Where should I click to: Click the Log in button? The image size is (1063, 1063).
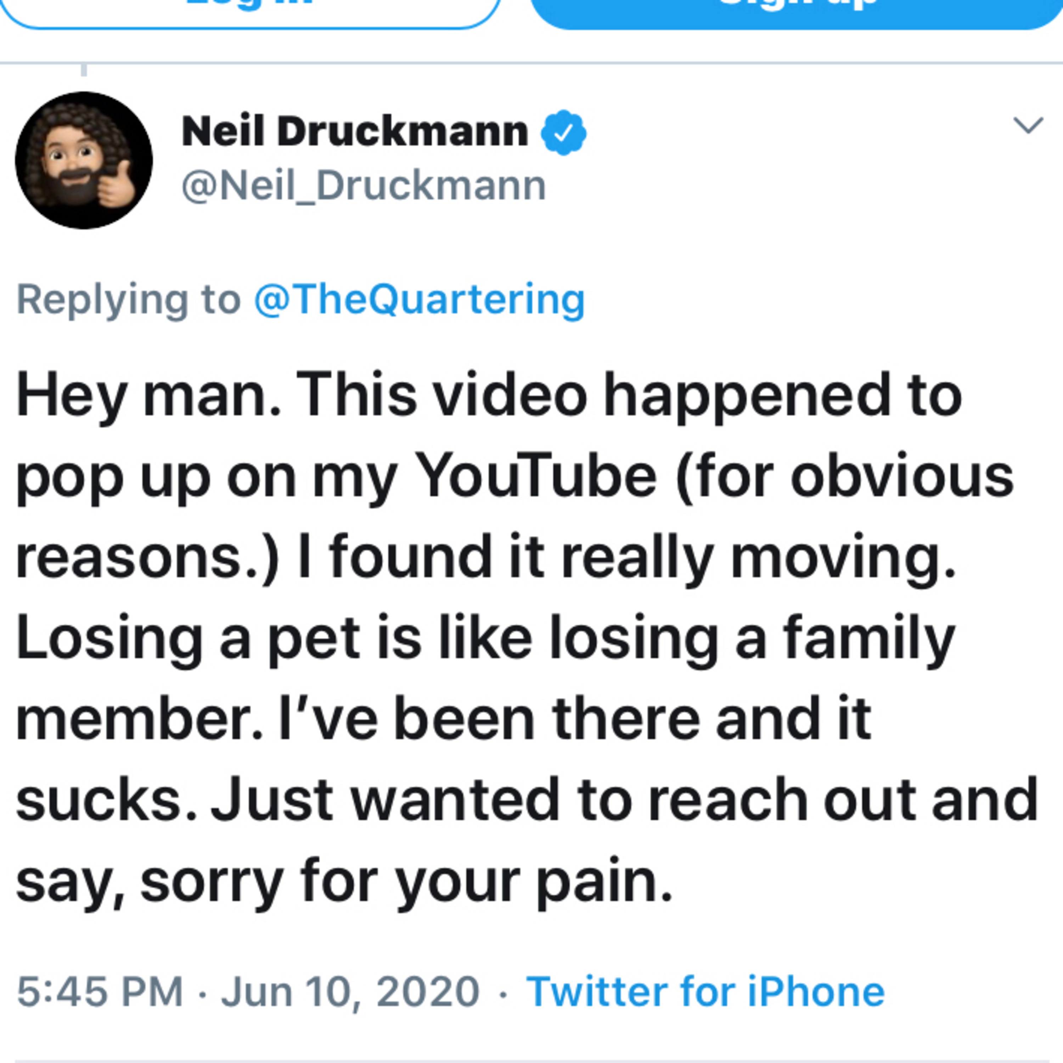pyautogui.click(x=251, y=11)
